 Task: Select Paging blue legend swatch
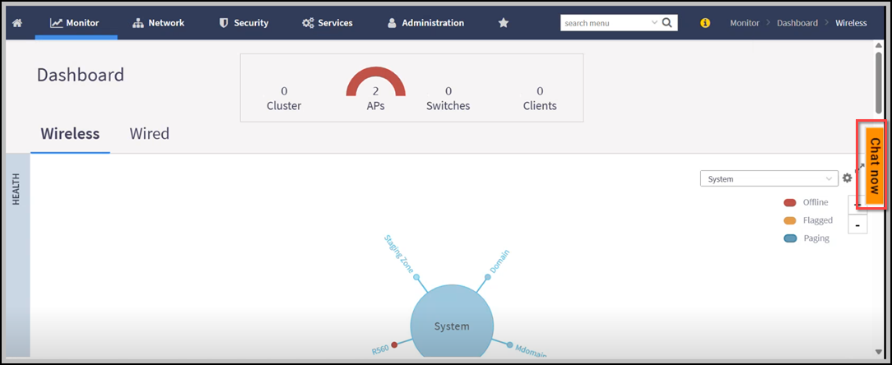tap(790, 238)
